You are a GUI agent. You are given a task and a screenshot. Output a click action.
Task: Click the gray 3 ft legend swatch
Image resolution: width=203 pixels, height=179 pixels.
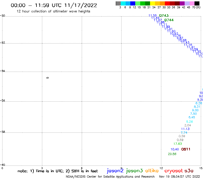(x=118, y=3)
